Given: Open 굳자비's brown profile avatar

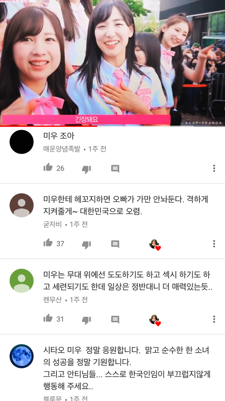Looking at the screenshot, I should pyautogui.click(x=22, y=205).
